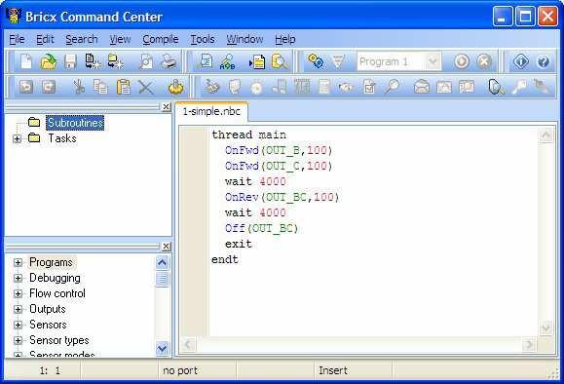The width and height of the screenshot is (564, 384).
Task: Click the Print icon in the toolbar
Action: click(169, 62)
